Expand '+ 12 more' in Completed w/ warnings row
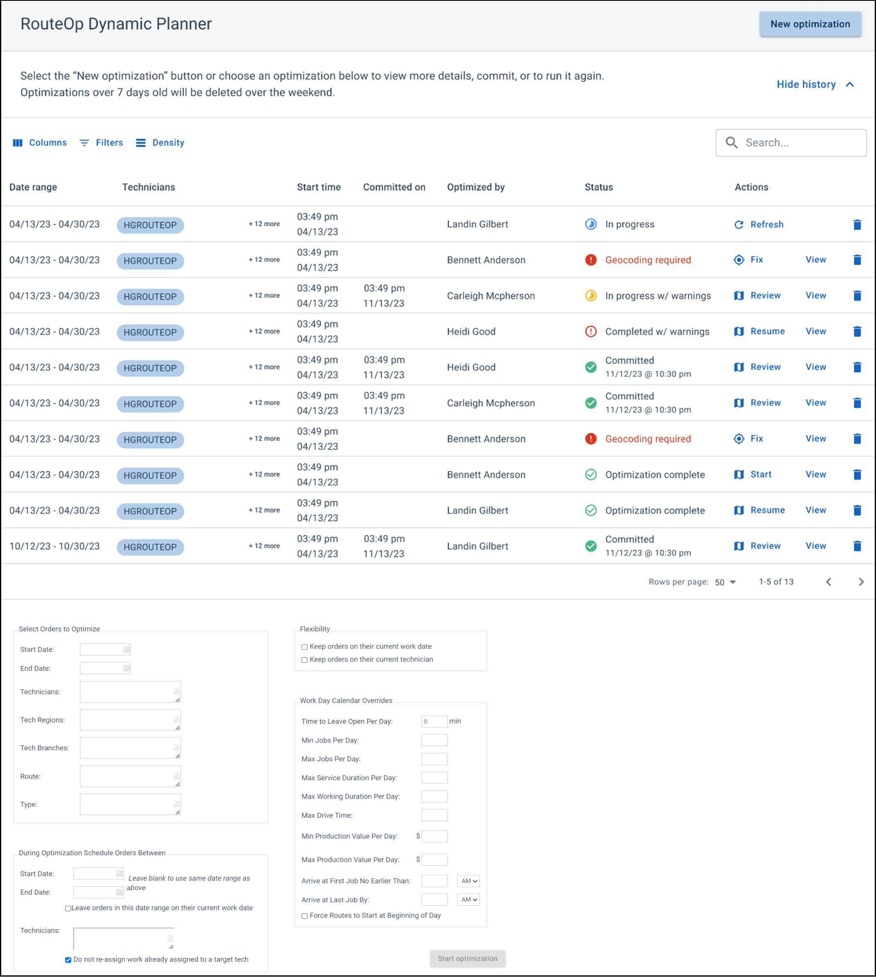This screenshot has width=876, height=977. 264,331
